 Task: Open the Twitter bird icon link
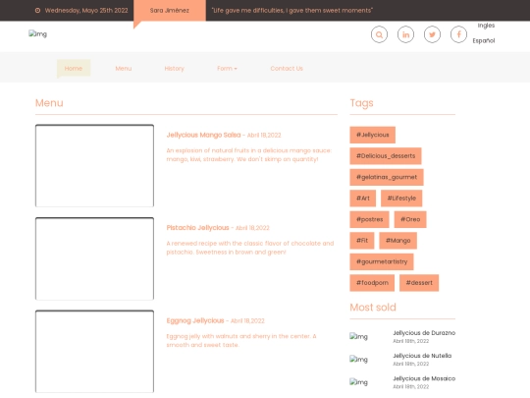[432, 34]
